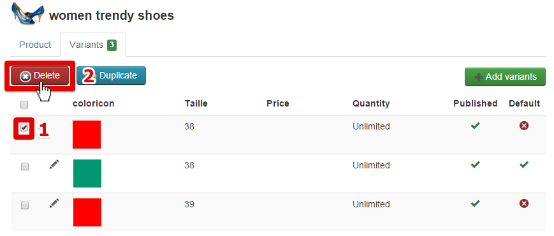This screenshot has height=236, width=554.
Task: Click default green checkmark of green variant
Action: pyautogui.click(x=524, y=165)
